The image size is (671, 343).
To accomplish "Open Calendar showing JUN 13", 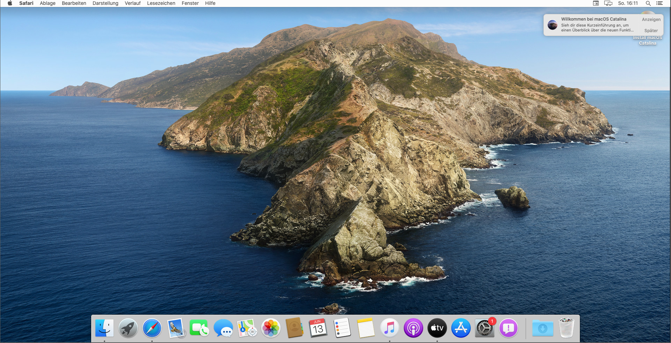I will click(318, 328).
